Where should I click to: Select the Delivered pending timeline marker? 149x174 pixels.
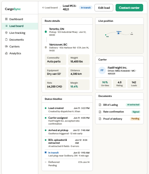click(45, 162)
